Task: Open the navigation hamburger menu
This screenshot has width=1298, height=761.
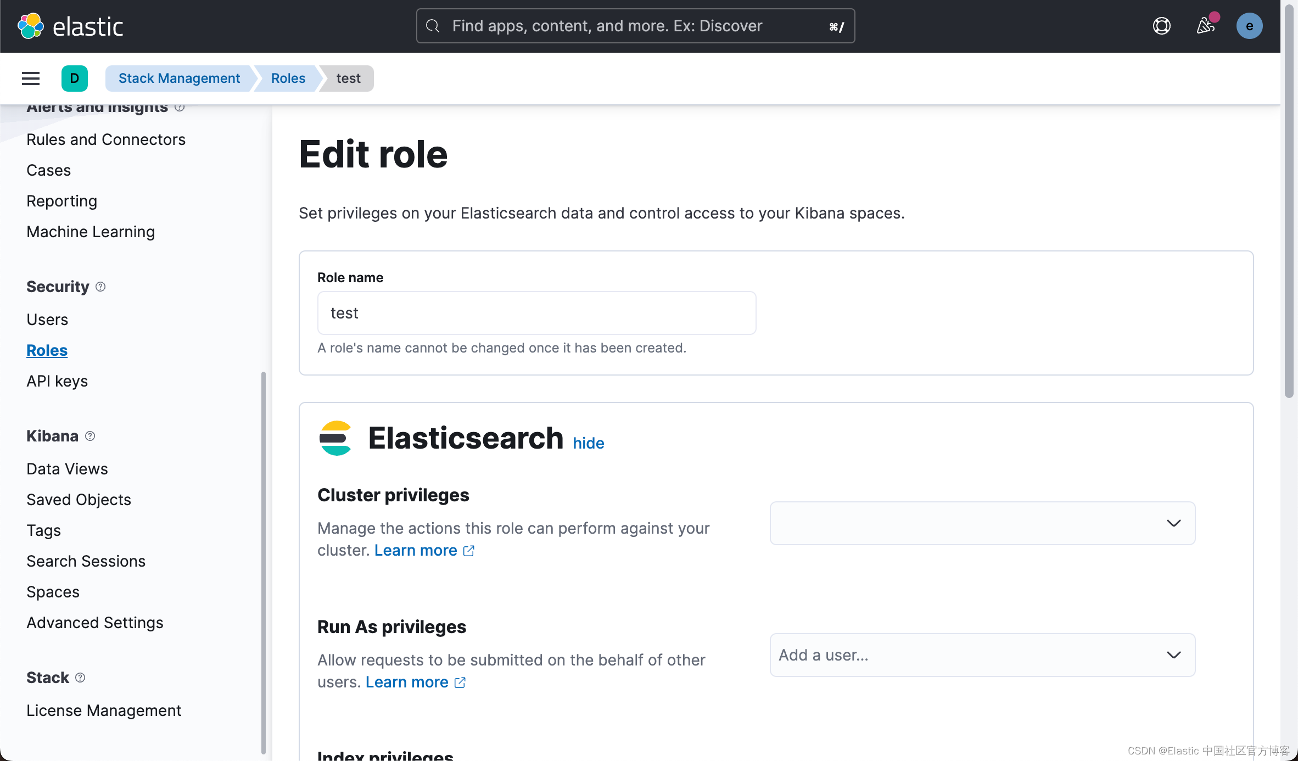Action: [x=30, y=78]
